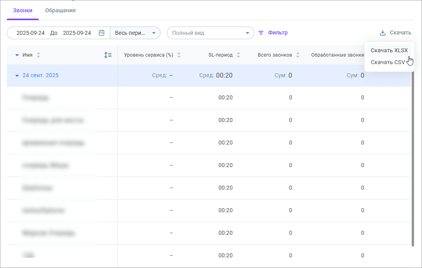Image resolution: width=422 pixels, height=268 pixels.
Task: Click the end date field after До
Action: pos(77,33)
